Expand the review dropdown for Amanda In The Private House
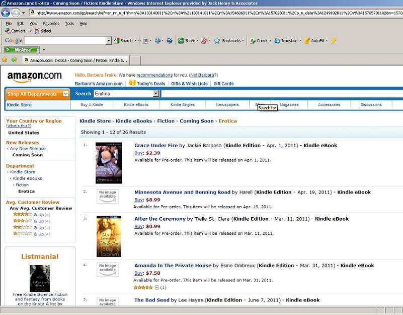403x315 pixels. click(156, 287)
